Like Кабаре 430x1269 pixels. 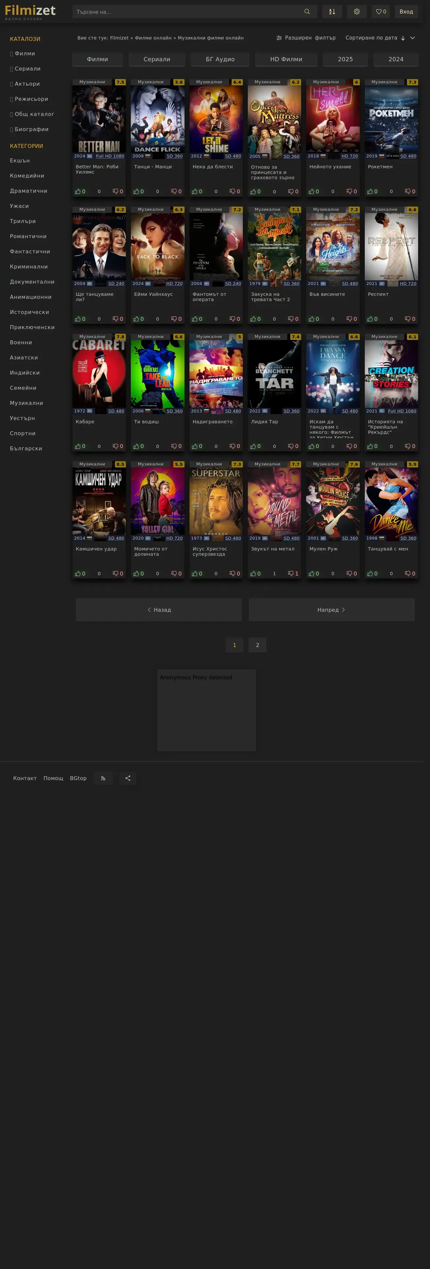(x=80, y=447)
